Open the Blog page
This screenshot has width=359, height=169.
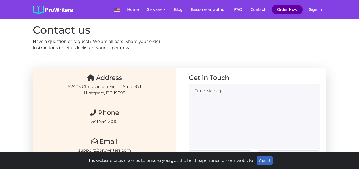click(x=178, y=9)
